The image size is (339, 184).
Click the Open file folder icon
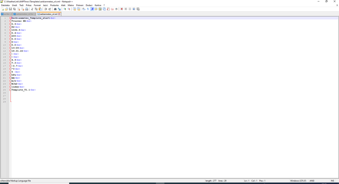[x=6, y=9]
